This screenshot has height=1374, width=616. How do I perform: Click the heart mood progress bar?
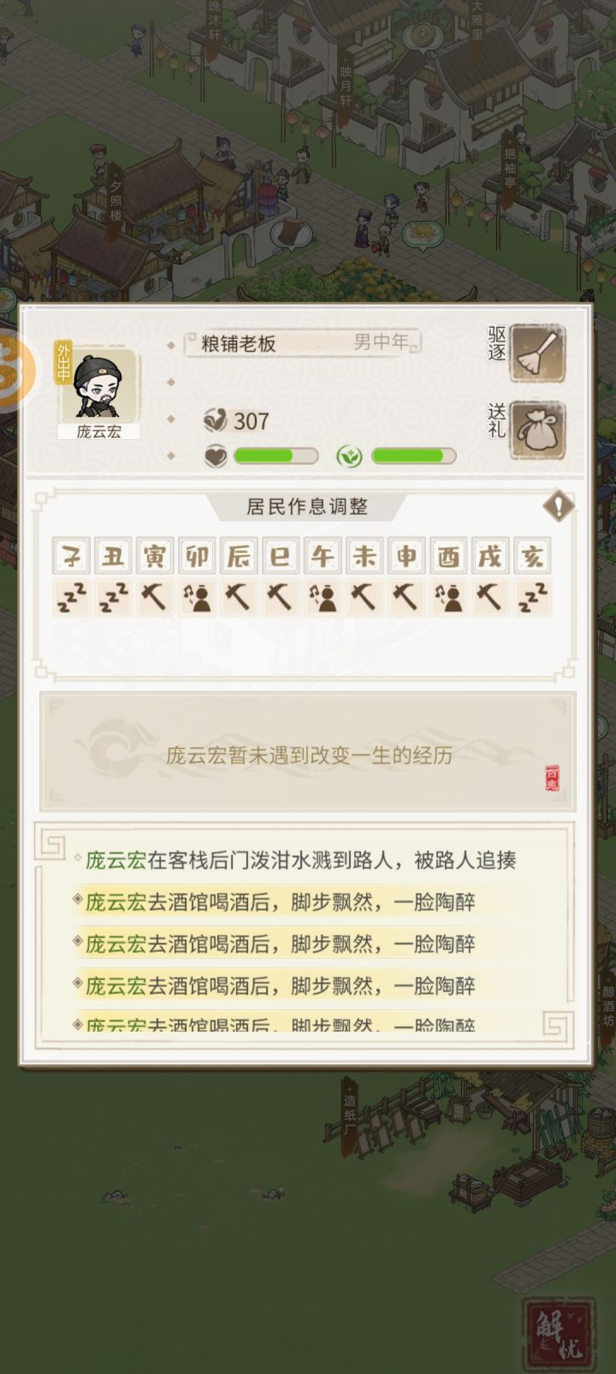tap(262, 455)
